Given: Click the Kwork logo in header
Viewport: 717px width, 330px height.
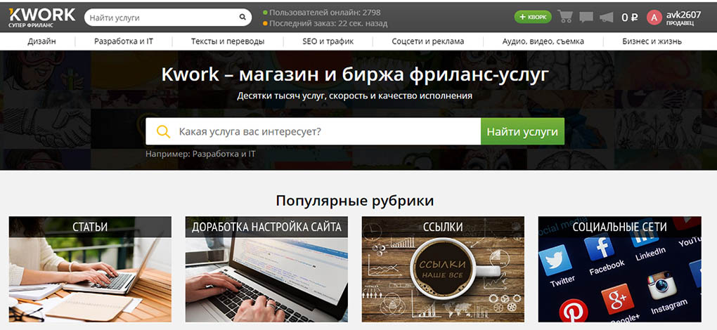Looking at the screenshot, I should pos(42,18).
